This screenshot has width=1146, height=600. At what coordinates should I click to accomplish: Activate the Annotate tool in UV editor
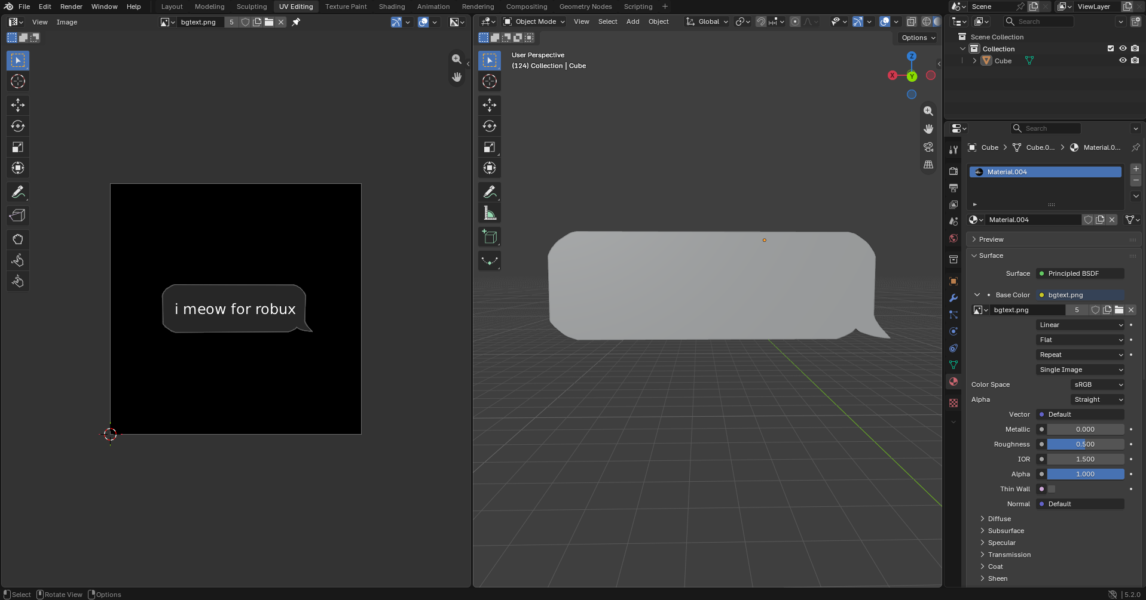(18, 192)
